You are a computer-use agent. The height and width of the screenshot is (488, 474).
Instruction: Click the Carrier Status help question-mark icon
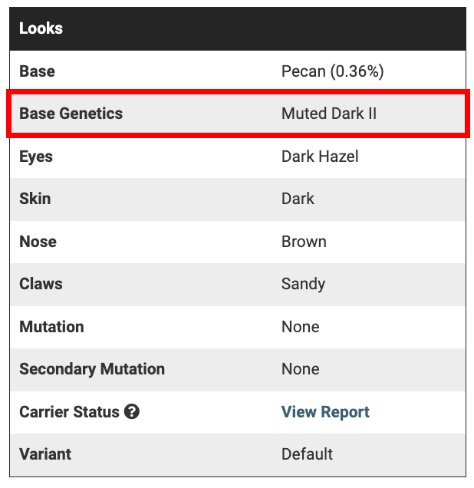[x=132, y=412]
